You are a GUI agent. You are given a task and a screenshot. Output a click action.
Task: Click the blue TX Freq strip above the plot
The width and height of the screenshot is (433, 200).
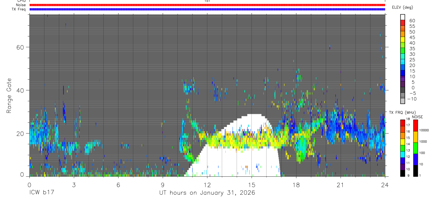coord(207,9)
